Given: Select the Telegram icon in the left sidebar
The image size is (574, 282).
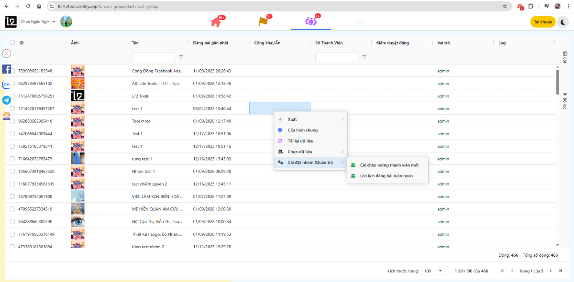Looking at the screenshot, I should pyautogui.click(x=6, y=100).
